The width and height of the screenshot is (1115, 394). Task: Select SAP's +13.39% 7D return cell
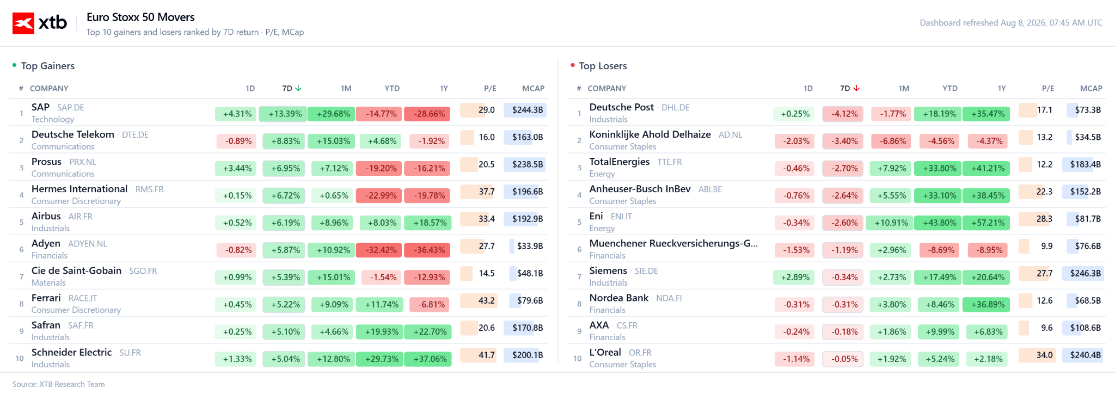[x=283, y=114]
